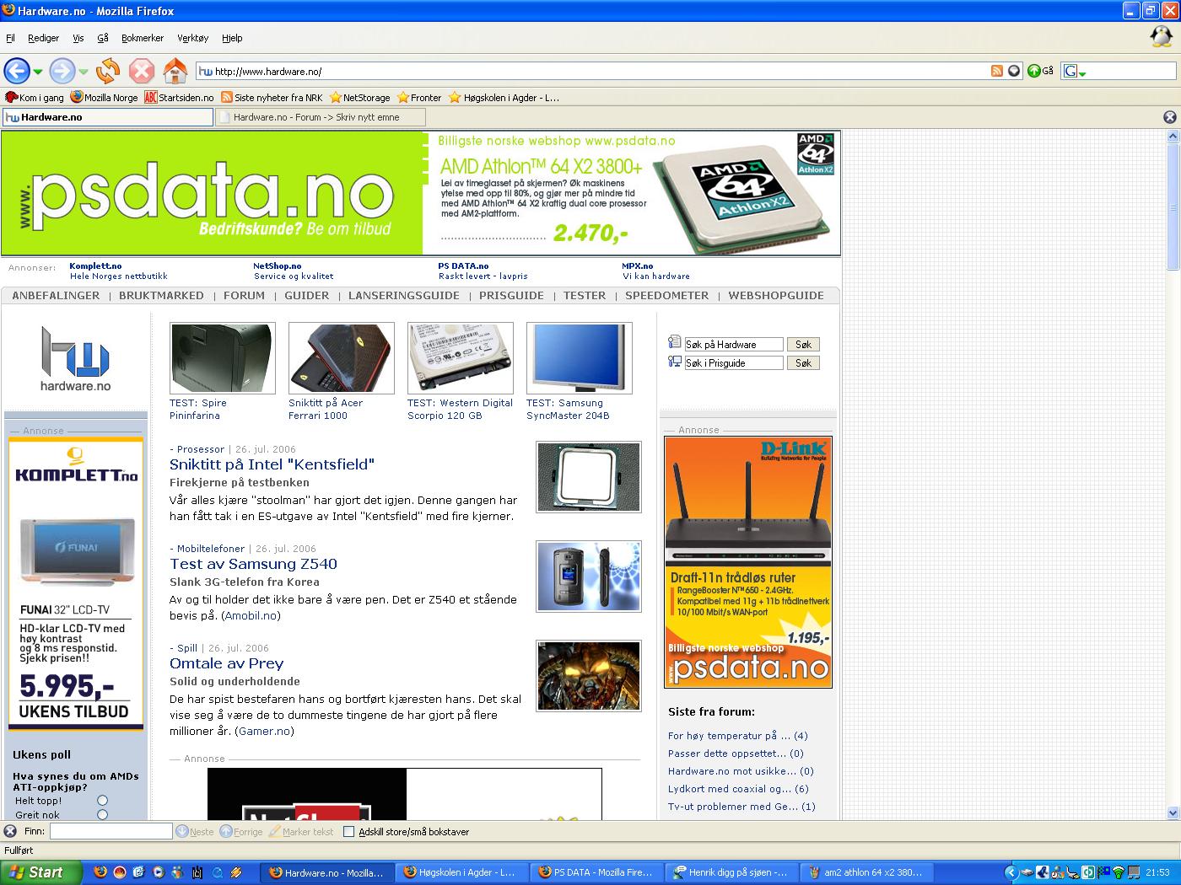Image resolution: width=1181 pixels, height=885 pixels.
Task: Click the RSS feed icon in address bar
Action: point(997,72)
